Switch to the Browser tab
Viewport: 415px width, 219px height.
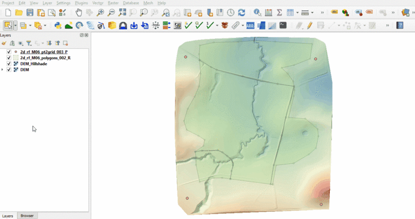coord(27,215)
